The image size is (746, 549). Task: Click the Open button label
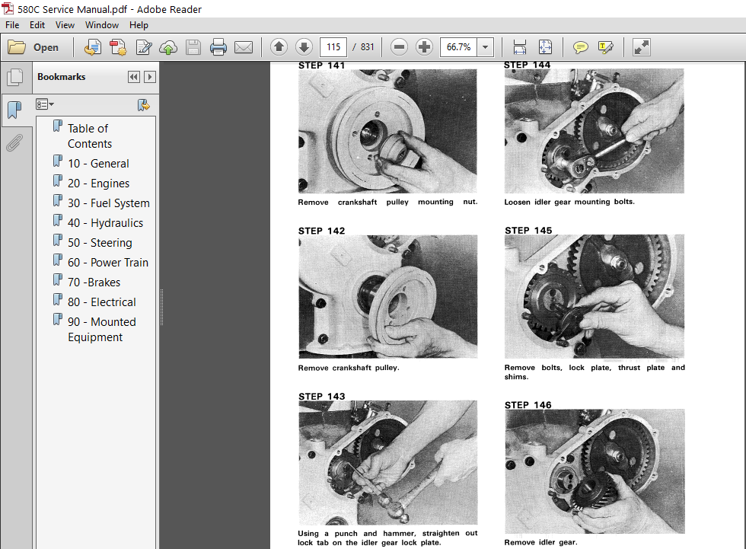46,47
